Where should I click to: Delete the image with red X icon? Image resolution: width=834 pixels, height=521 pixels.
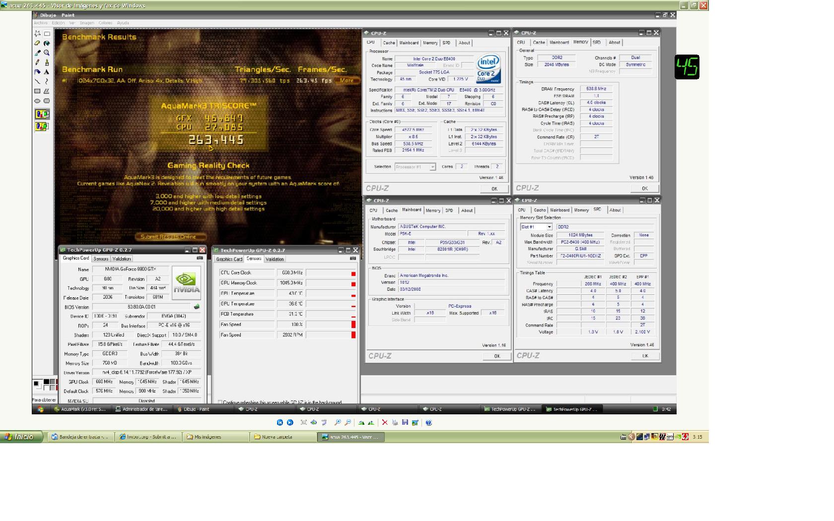click(385, 422)
